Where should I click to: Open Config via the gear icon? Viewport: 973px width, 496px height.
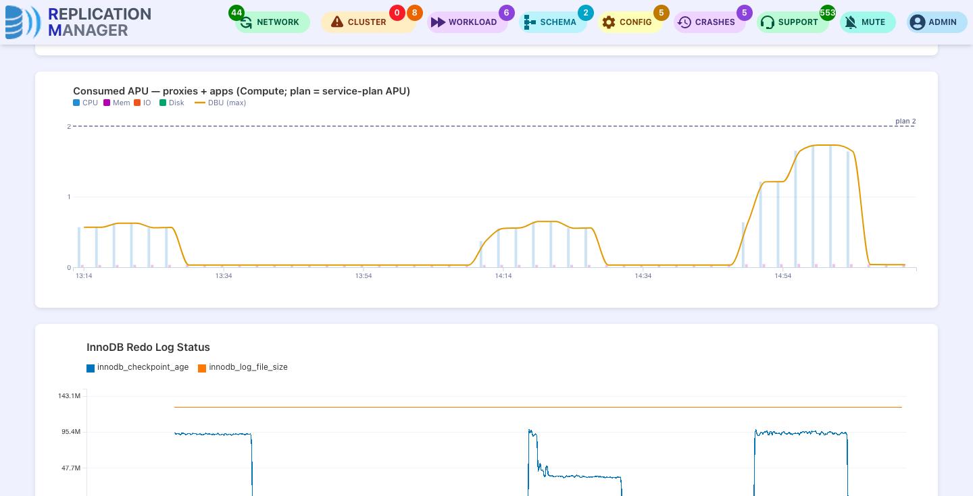point(609,22)
